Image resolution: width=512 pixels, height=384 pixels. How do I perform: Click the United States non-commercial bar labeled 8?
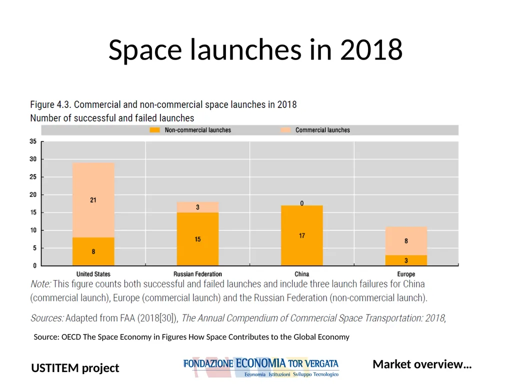(93, 251)
